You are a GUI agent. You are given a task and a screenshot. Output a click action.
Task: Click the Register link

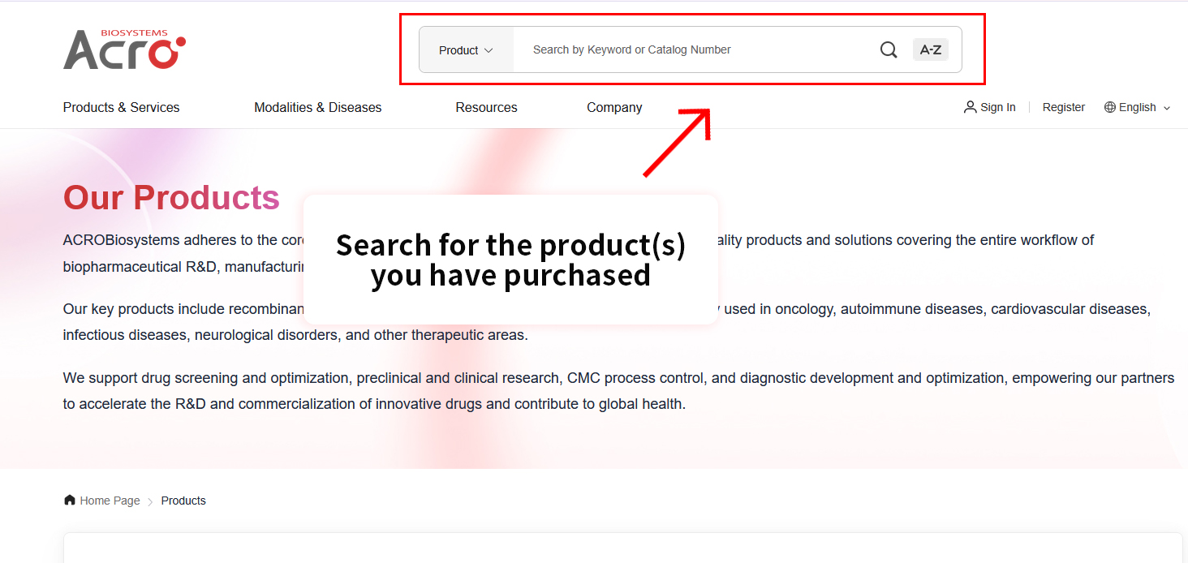1063,107
